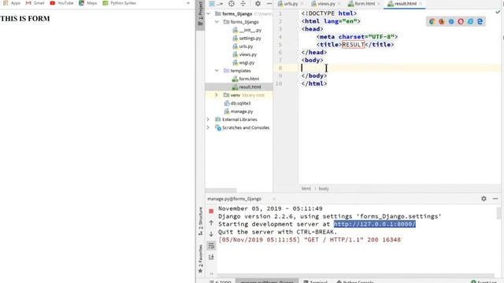Click the up arrow in Run console
Viewport: 504px width, 283px height.
pos(211,222)
